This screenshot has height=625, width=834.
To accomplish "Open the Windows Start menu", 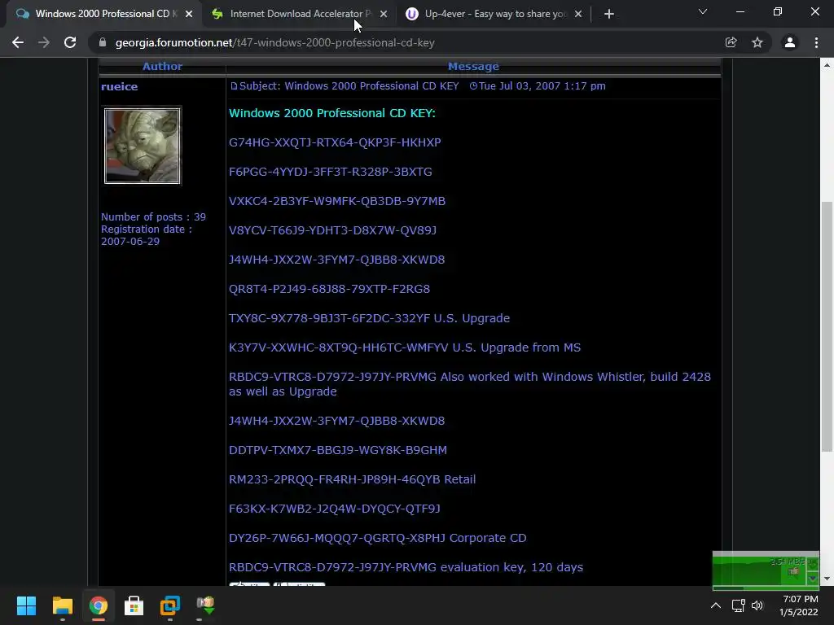I will click(26, 605).
